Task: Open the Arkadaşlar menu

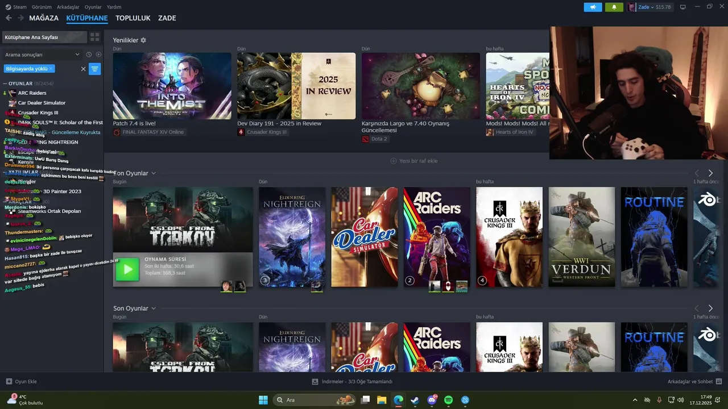Action: pyautogui.click(x=68, y=7)
